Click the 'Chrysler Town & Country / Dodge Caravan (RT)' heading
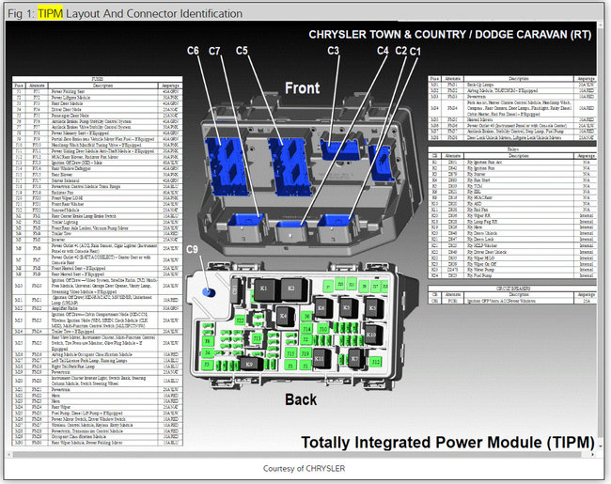 click(x=449, y=35)
